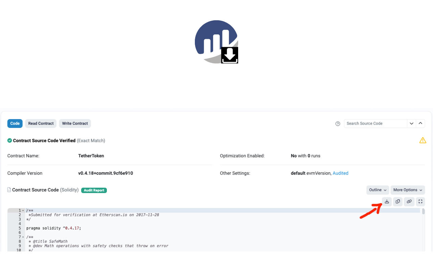Collapse the code block at line 1
433x270 pixels.
click(23, 210)
